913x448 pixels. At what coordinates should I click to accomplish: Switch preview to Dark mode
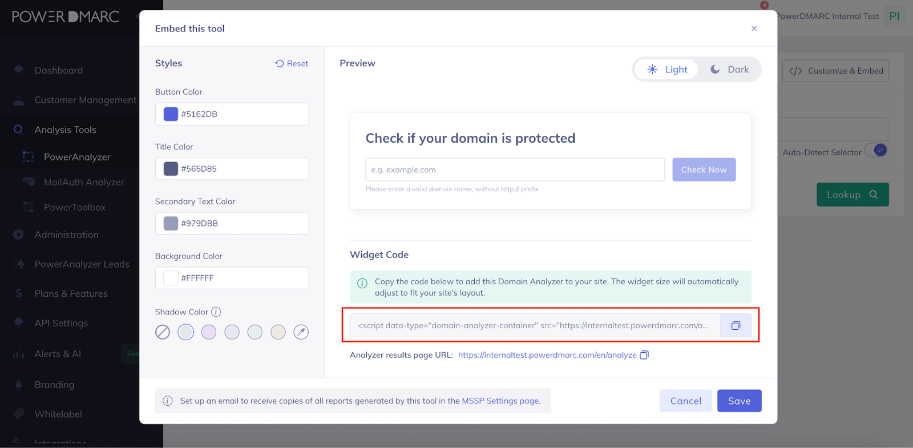pos(729,70)
